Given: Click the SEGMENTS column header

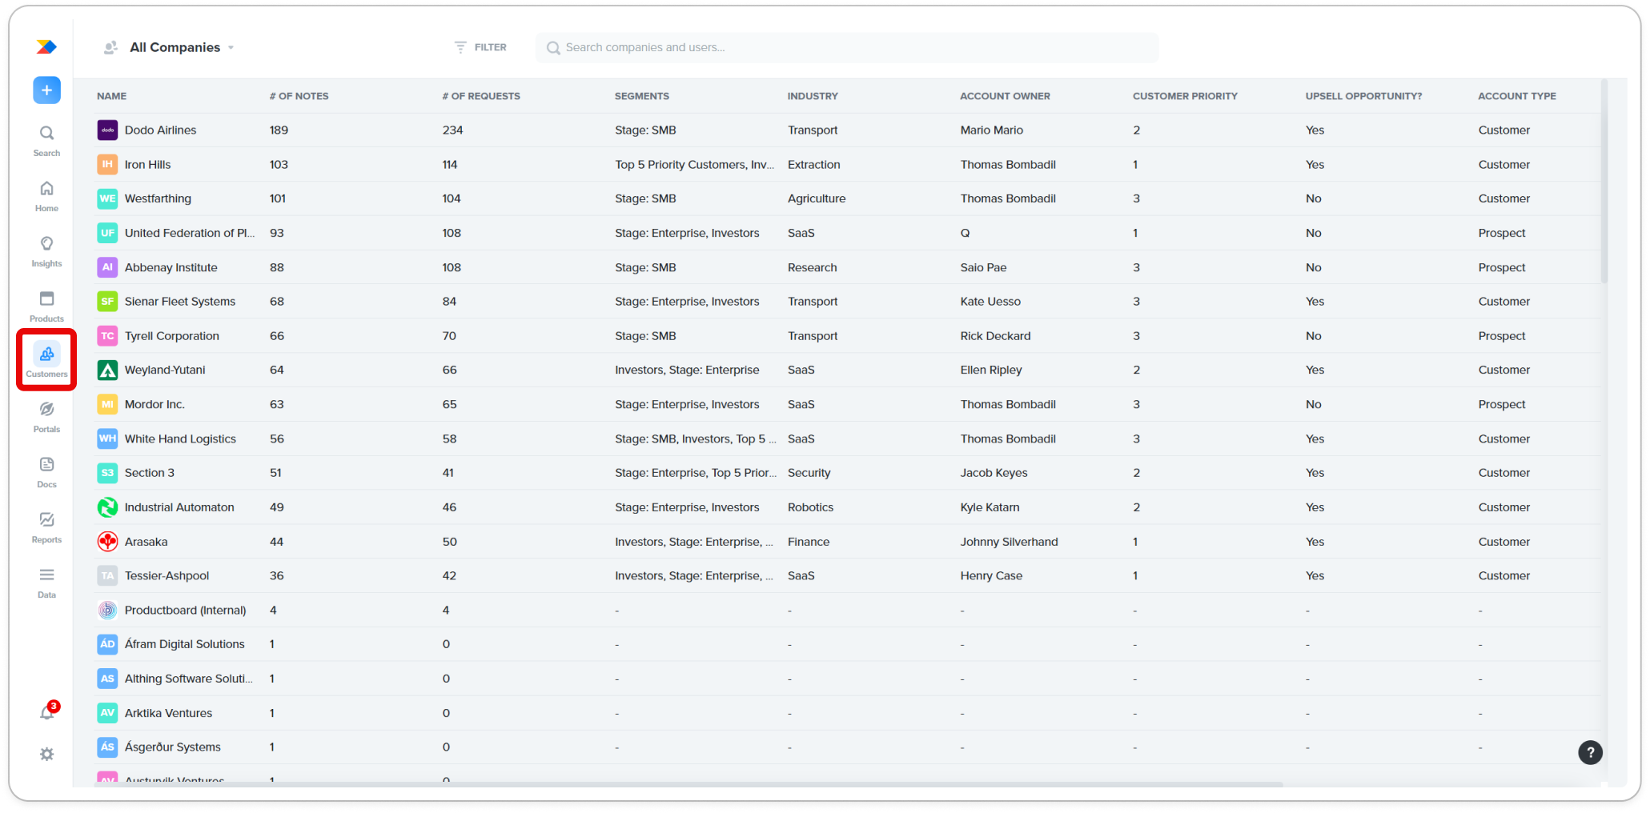Looking at the screenshot, I should click(x=642, y=96).
